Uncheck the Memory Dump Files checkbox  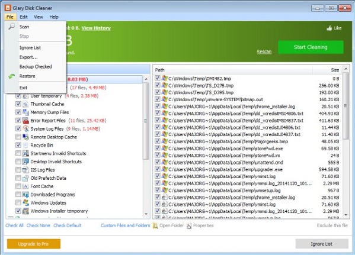click(x=18, y=112)
